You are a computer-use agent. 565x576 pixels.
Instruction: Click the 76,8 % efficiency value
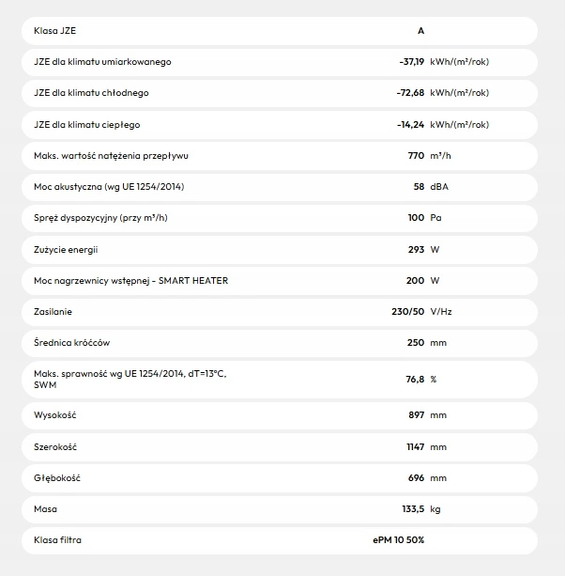coord(414,379)
